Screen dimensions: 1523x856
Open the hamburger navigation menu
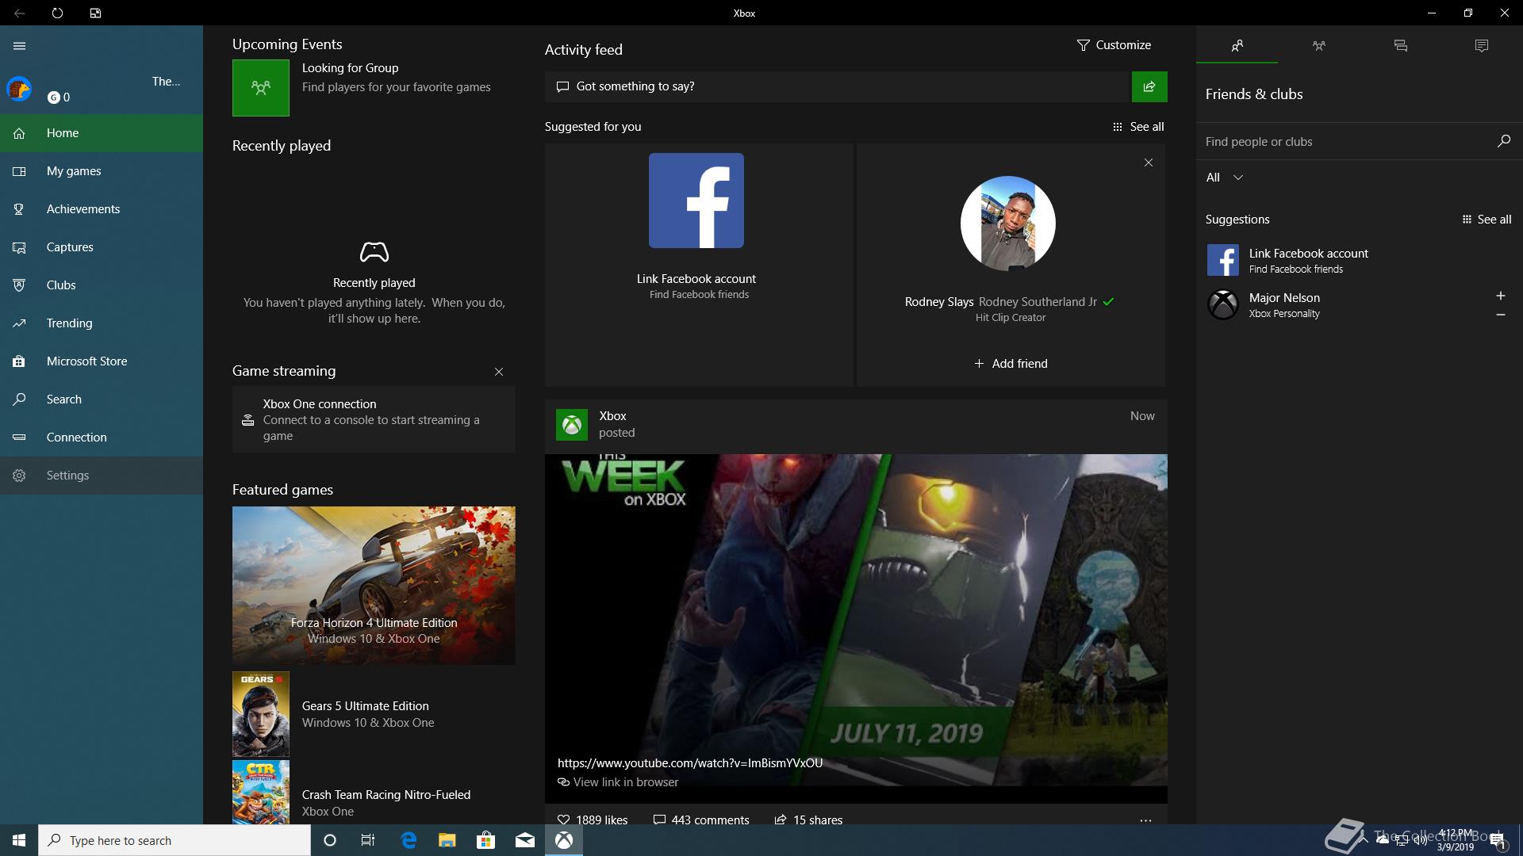coord(19,46)
